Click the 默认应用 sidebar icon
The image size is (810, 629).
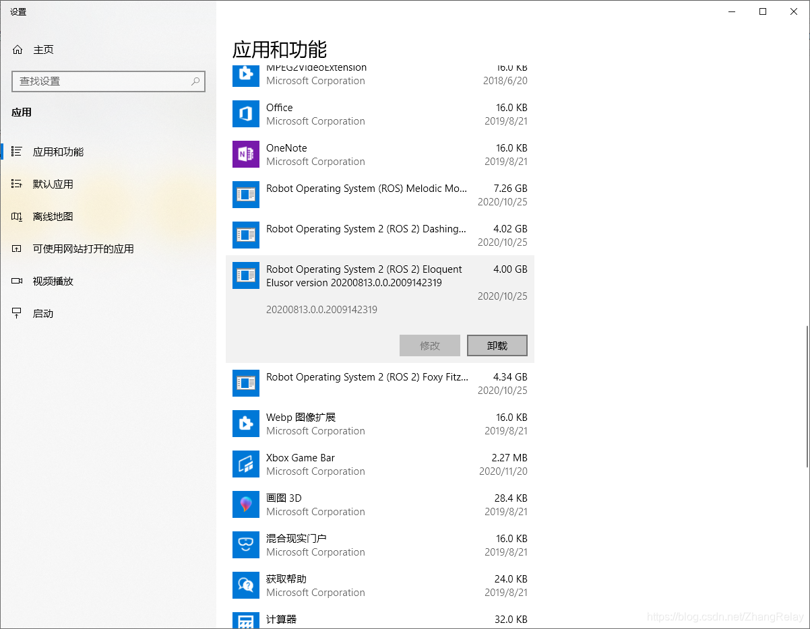pyautogui.click(x=18, y=184)
